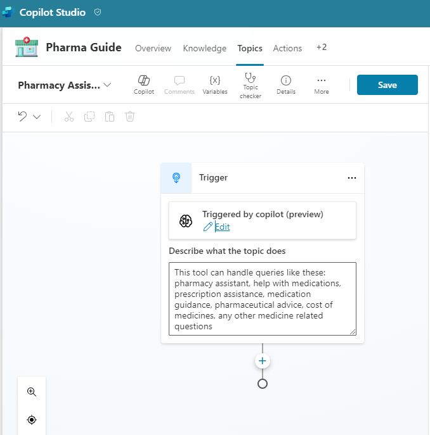The image size is (430, 435).
Task: Expand undo history dropdown chevron
Action: point(37,117)
